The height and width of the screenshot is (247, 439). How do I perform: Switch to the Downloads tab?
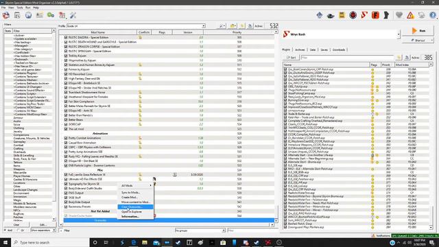[x=339, y=49]
